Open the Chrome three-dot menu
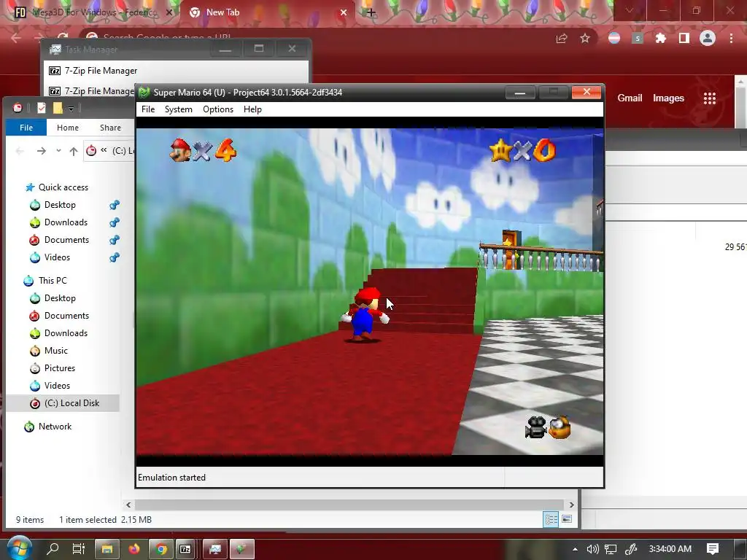 (x=731, y=38)
